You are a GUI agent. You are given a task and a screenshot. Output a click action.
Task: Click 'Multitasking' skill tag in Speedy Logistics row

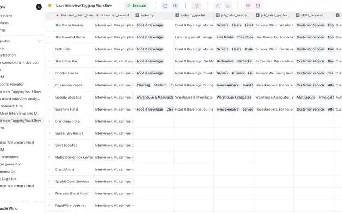point(306,97)
